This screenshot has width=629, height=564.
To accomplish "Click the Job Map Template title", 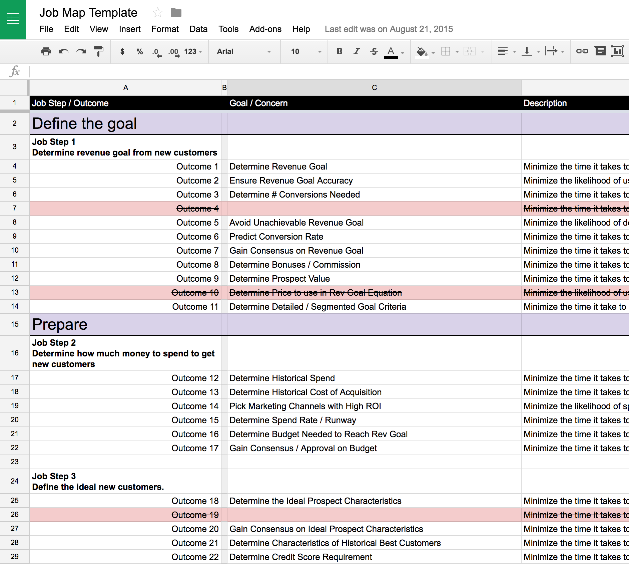I will 88,13.
